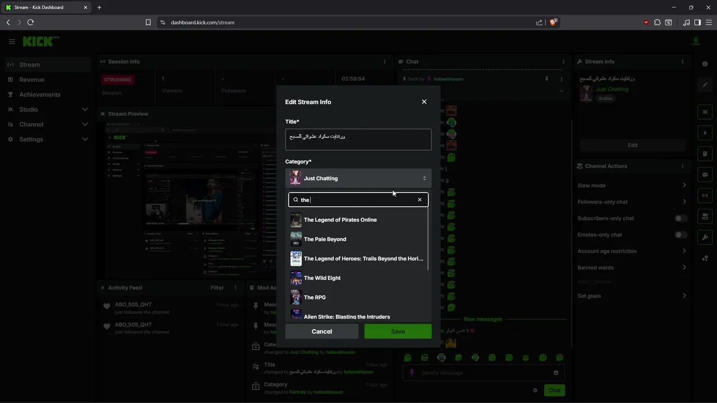Click the search magnifier icon in category search

(x=296, y=200)
